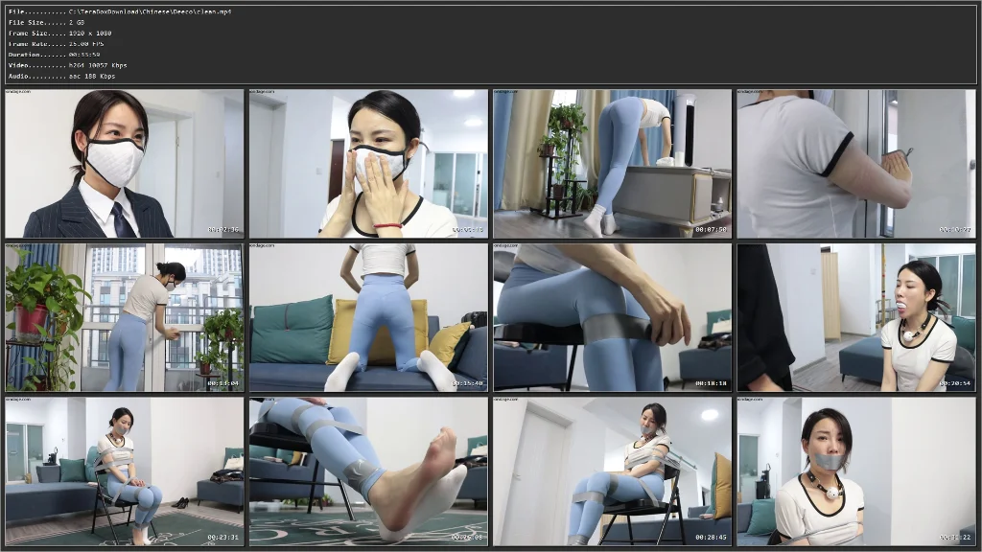Screen dimensions: 982x552
Task: Open the thumbnail stamped 00:02:36
Action: tap(125, 163)
